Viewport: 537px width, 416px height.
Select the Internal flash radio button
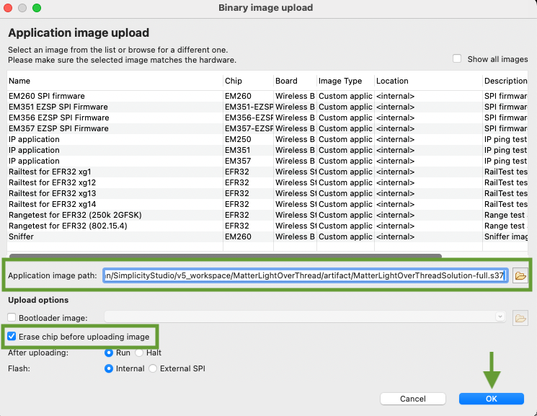tap(110, 368)
